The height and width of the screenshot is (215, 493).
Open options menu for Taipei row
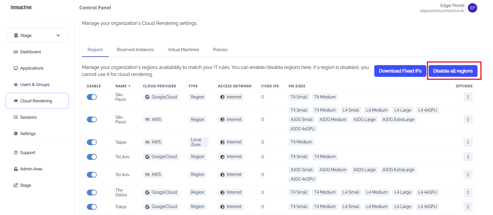tap(468, 142)
